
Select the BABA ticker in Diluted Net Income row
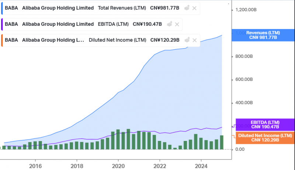click(x=11, y=40)
